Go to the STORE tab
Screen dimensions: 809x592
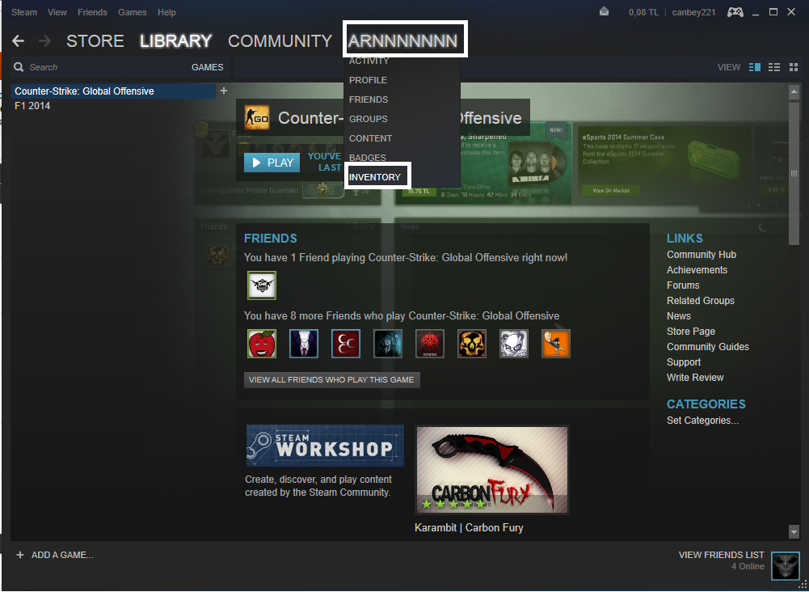(95, 40)
